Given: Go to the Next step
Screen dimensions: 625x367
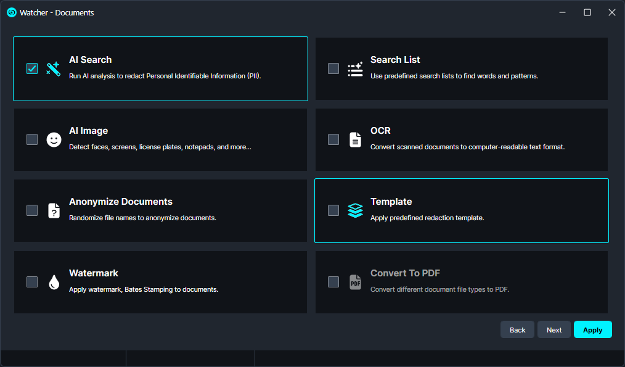Looking at the screenshot, I should (x=554, y=330).
